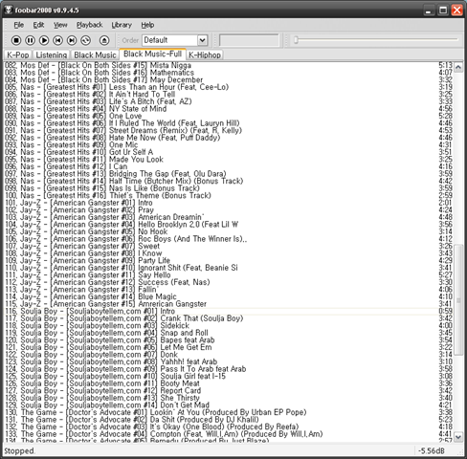Select track 090 If I Ruled The World
Viewport: 467px width, 459px height.
click(x=229, y=123)
